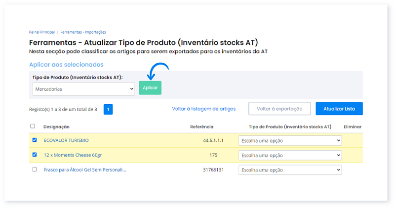
Task: Expand the Mercadorias product type dropdown
Action: (x=83, y=89)
